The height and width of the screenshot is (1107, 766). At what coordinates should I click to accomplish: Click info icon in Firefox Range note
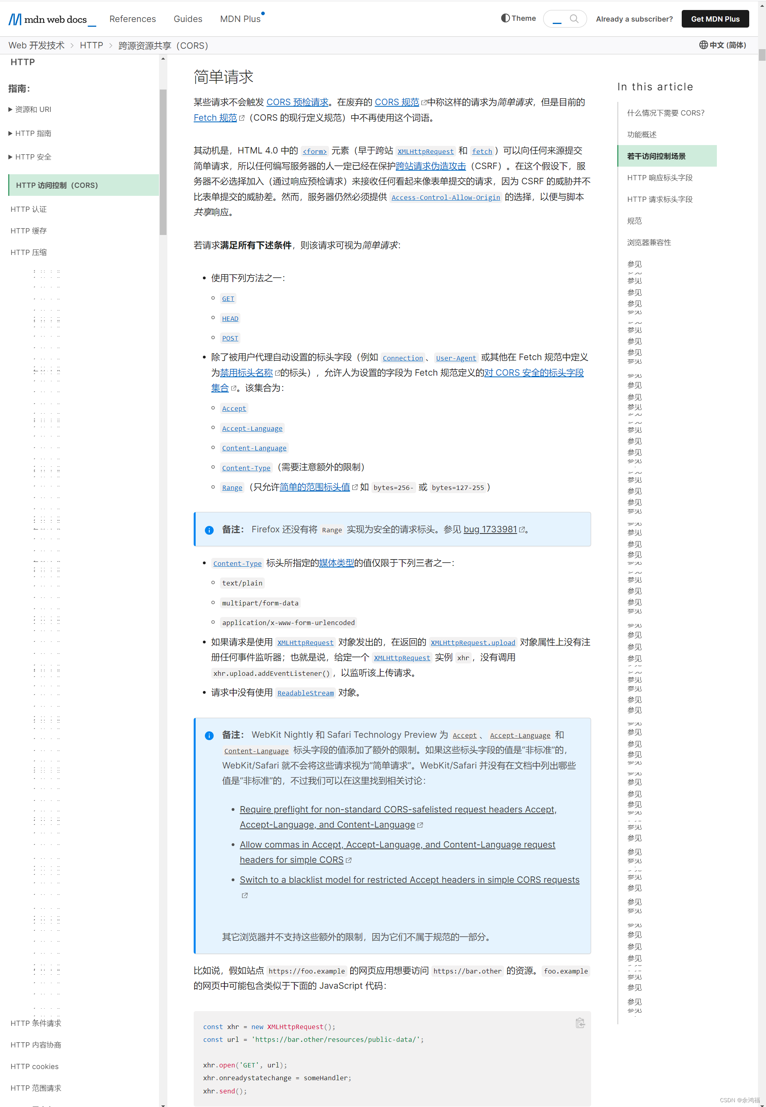[209, 530]
